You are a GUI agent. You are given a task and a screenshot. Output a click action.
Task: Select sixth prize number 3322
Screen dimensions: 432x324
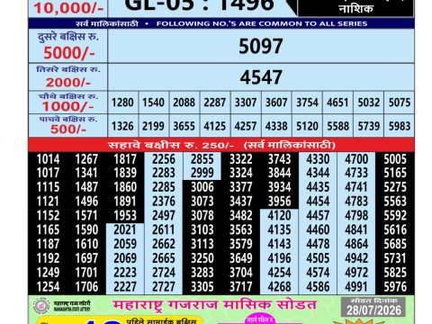[x=241, y=159]
